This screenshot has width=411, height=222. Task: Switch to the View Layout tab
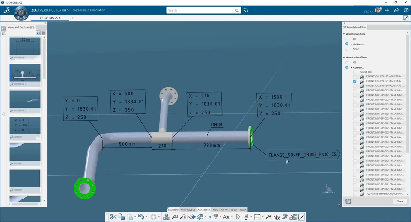click(x=188, y=210)
